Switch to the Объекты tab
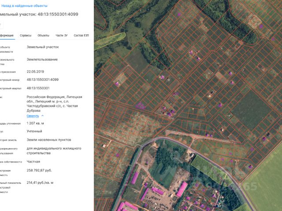The height and width of the screenshot is (211, 282). pyautogui.click(x=43, y=35)
